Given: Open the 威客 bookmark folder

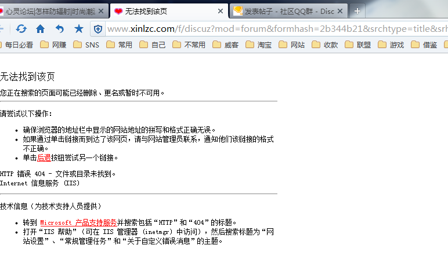Looking at the screenshot, I should (225, 45).
